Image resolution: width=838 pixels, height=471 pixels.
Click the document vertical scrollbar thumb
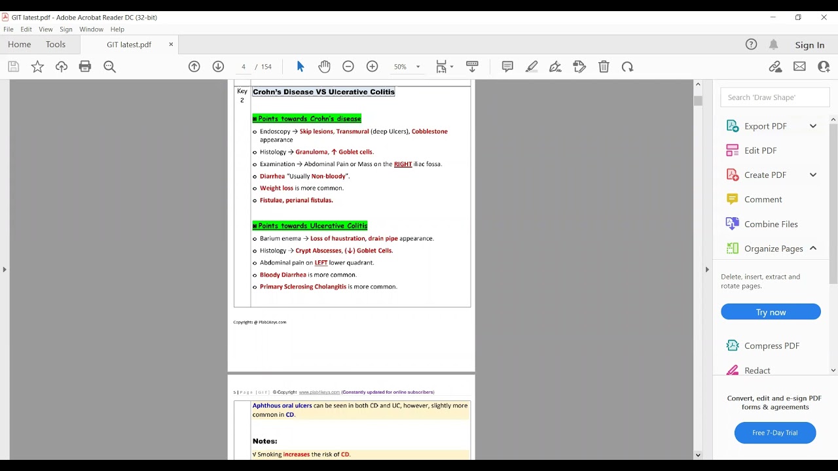[x=698, y=101]
